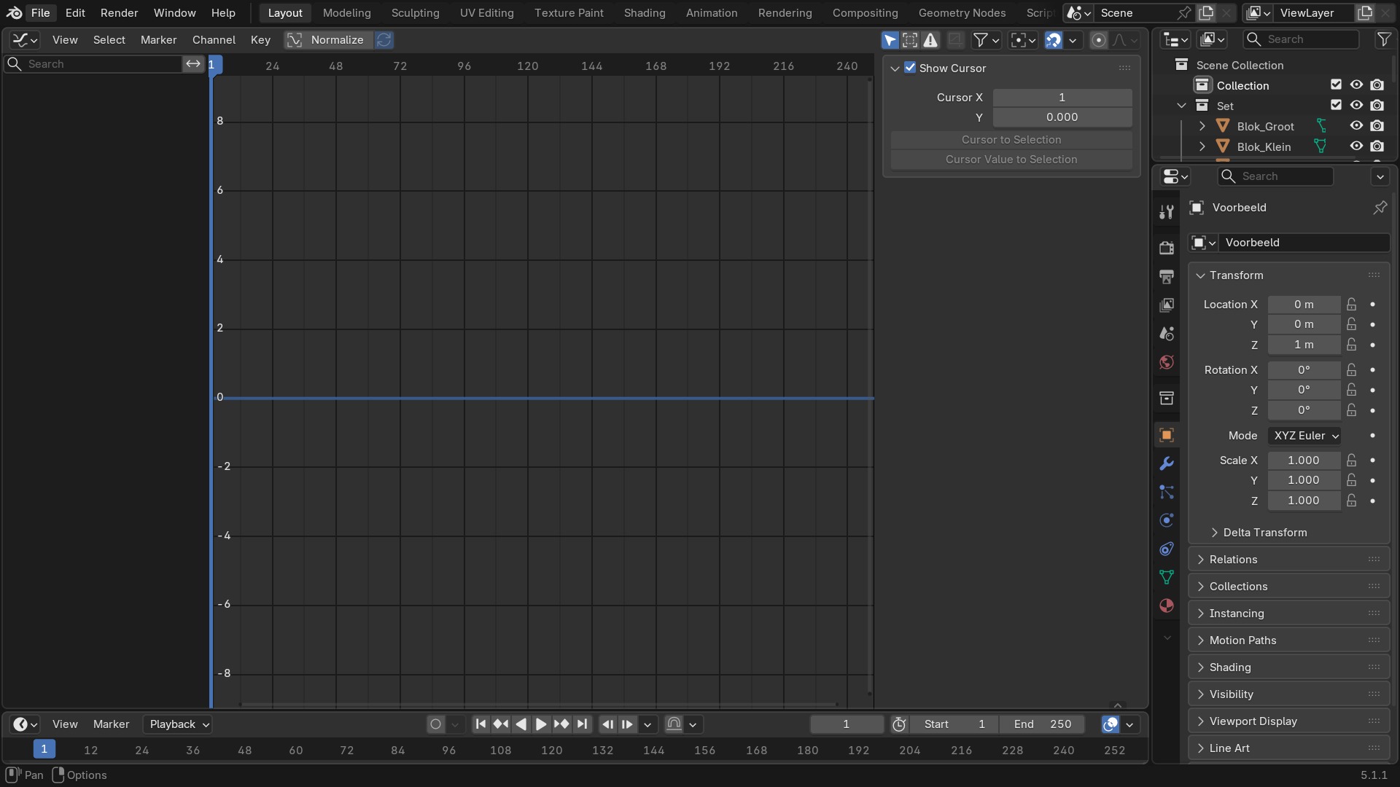Open the Render properties tab
Viewport: 1400px width, 787px height.
coord(1167,248)
